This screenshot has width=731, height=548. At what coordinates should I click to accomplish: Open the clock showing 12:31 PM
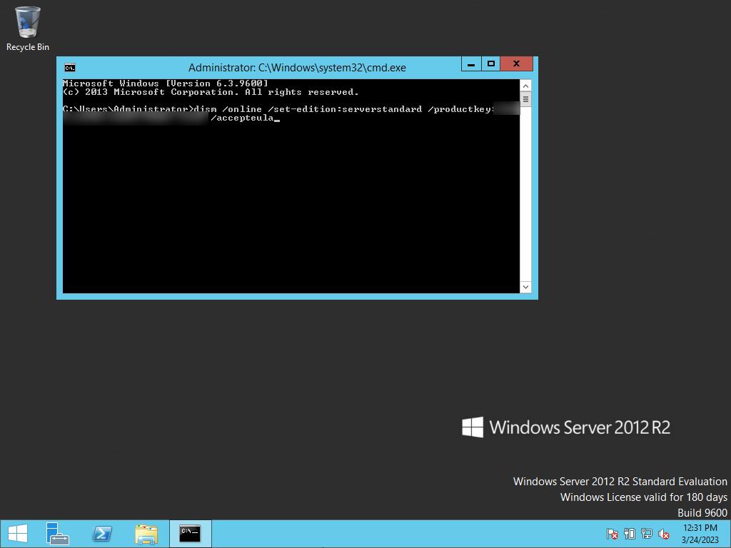pyautogui.click(x=700, y=528)
